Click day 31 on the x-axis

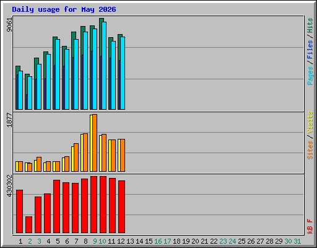297,241
